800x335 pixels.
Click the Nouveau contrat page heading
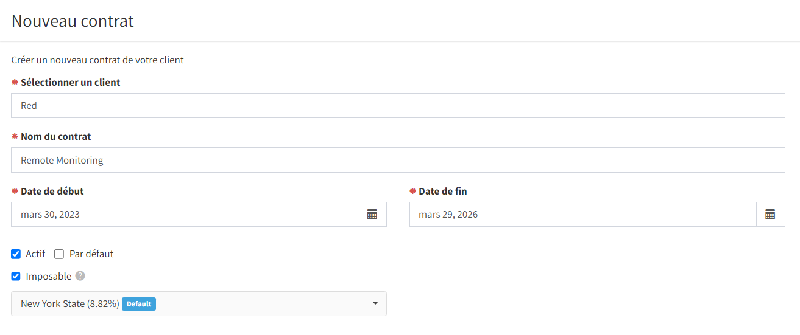click(73, 21)
